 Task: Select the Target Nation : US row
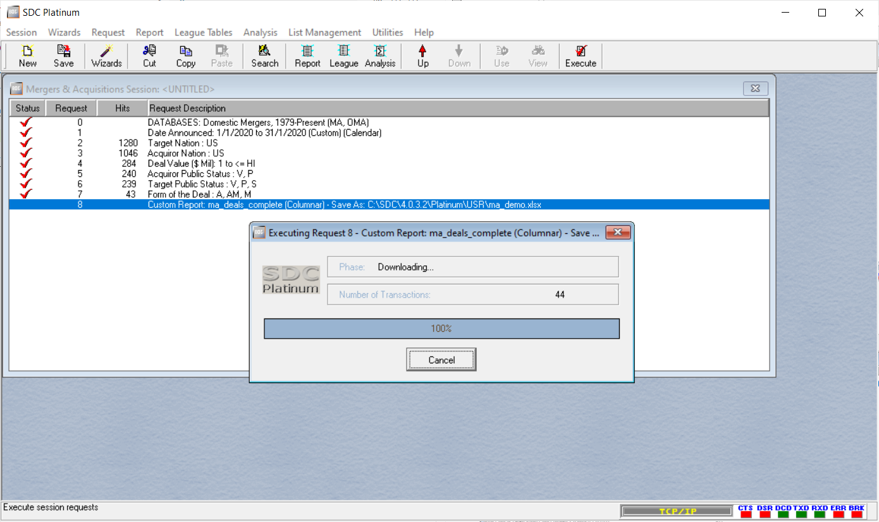[389, 143]
